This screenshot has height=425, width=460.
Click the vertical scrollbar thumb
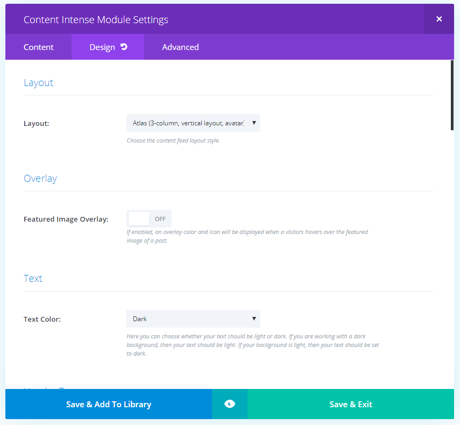coord(452,95)
